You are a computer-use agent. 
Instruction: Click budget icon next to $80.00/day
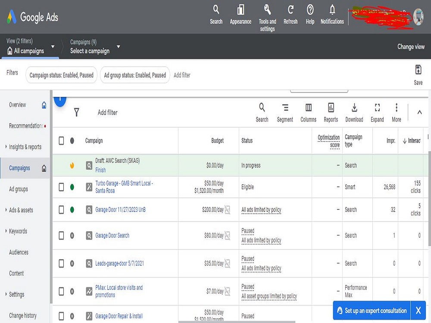coord(228,236)
